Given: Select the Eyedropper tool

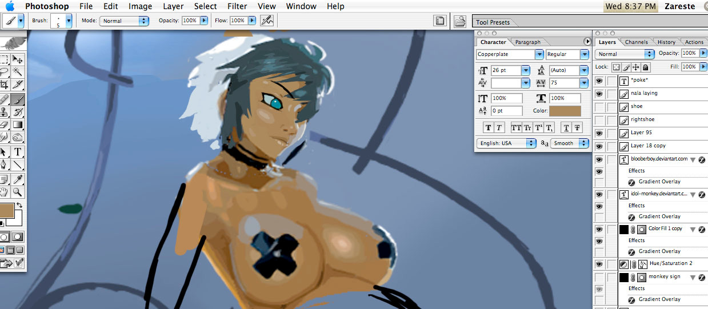Looking at the screenshot, I should click(x=18, y=179).
